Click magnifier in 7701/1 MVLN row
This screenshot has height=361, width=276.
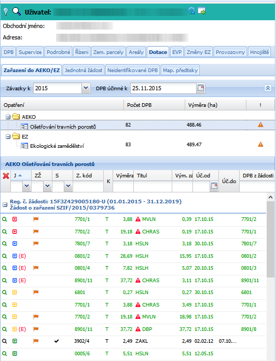(4, 219)
